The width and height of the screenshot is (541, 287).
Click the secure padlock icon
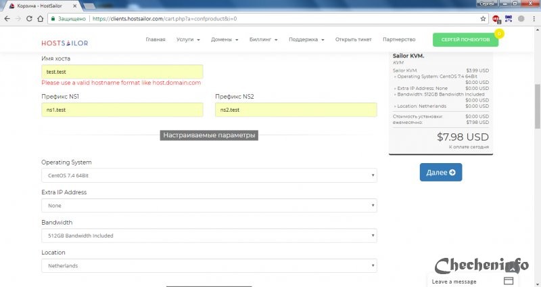click(53, 19)
